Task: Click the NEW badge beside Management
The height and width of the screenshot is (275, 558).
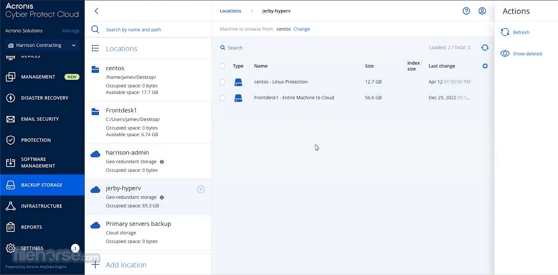Action: click(x=72, y=77)
